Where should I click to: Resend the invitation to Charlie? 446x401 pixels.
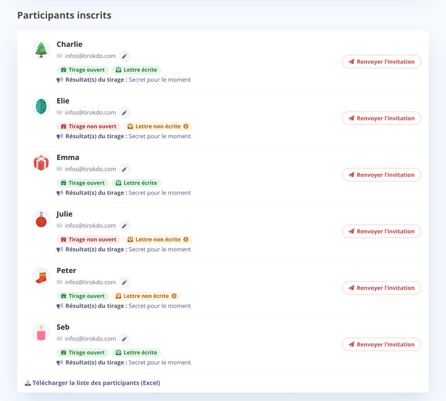(x=381, y=62)
